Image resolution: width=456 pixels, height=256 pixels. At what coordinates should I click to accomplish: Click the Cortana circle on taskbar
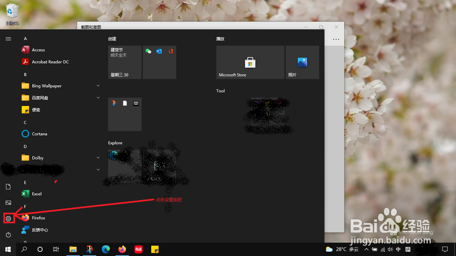point(40,249)
